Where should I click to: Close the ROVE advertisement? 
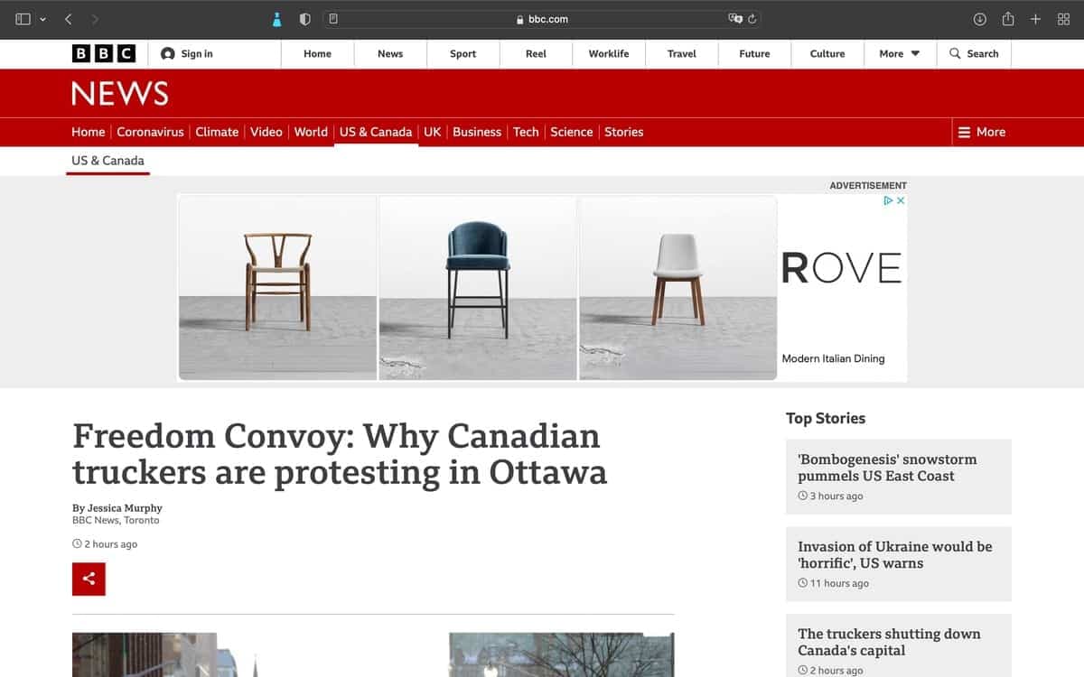900,200
